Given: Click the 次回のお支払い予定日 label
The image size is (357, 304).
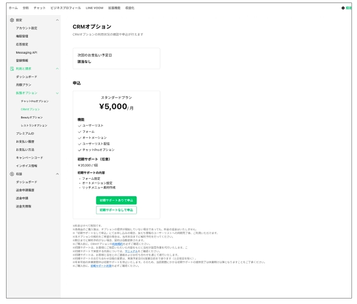Looking at the screenshot, I should tap(94, 55).
